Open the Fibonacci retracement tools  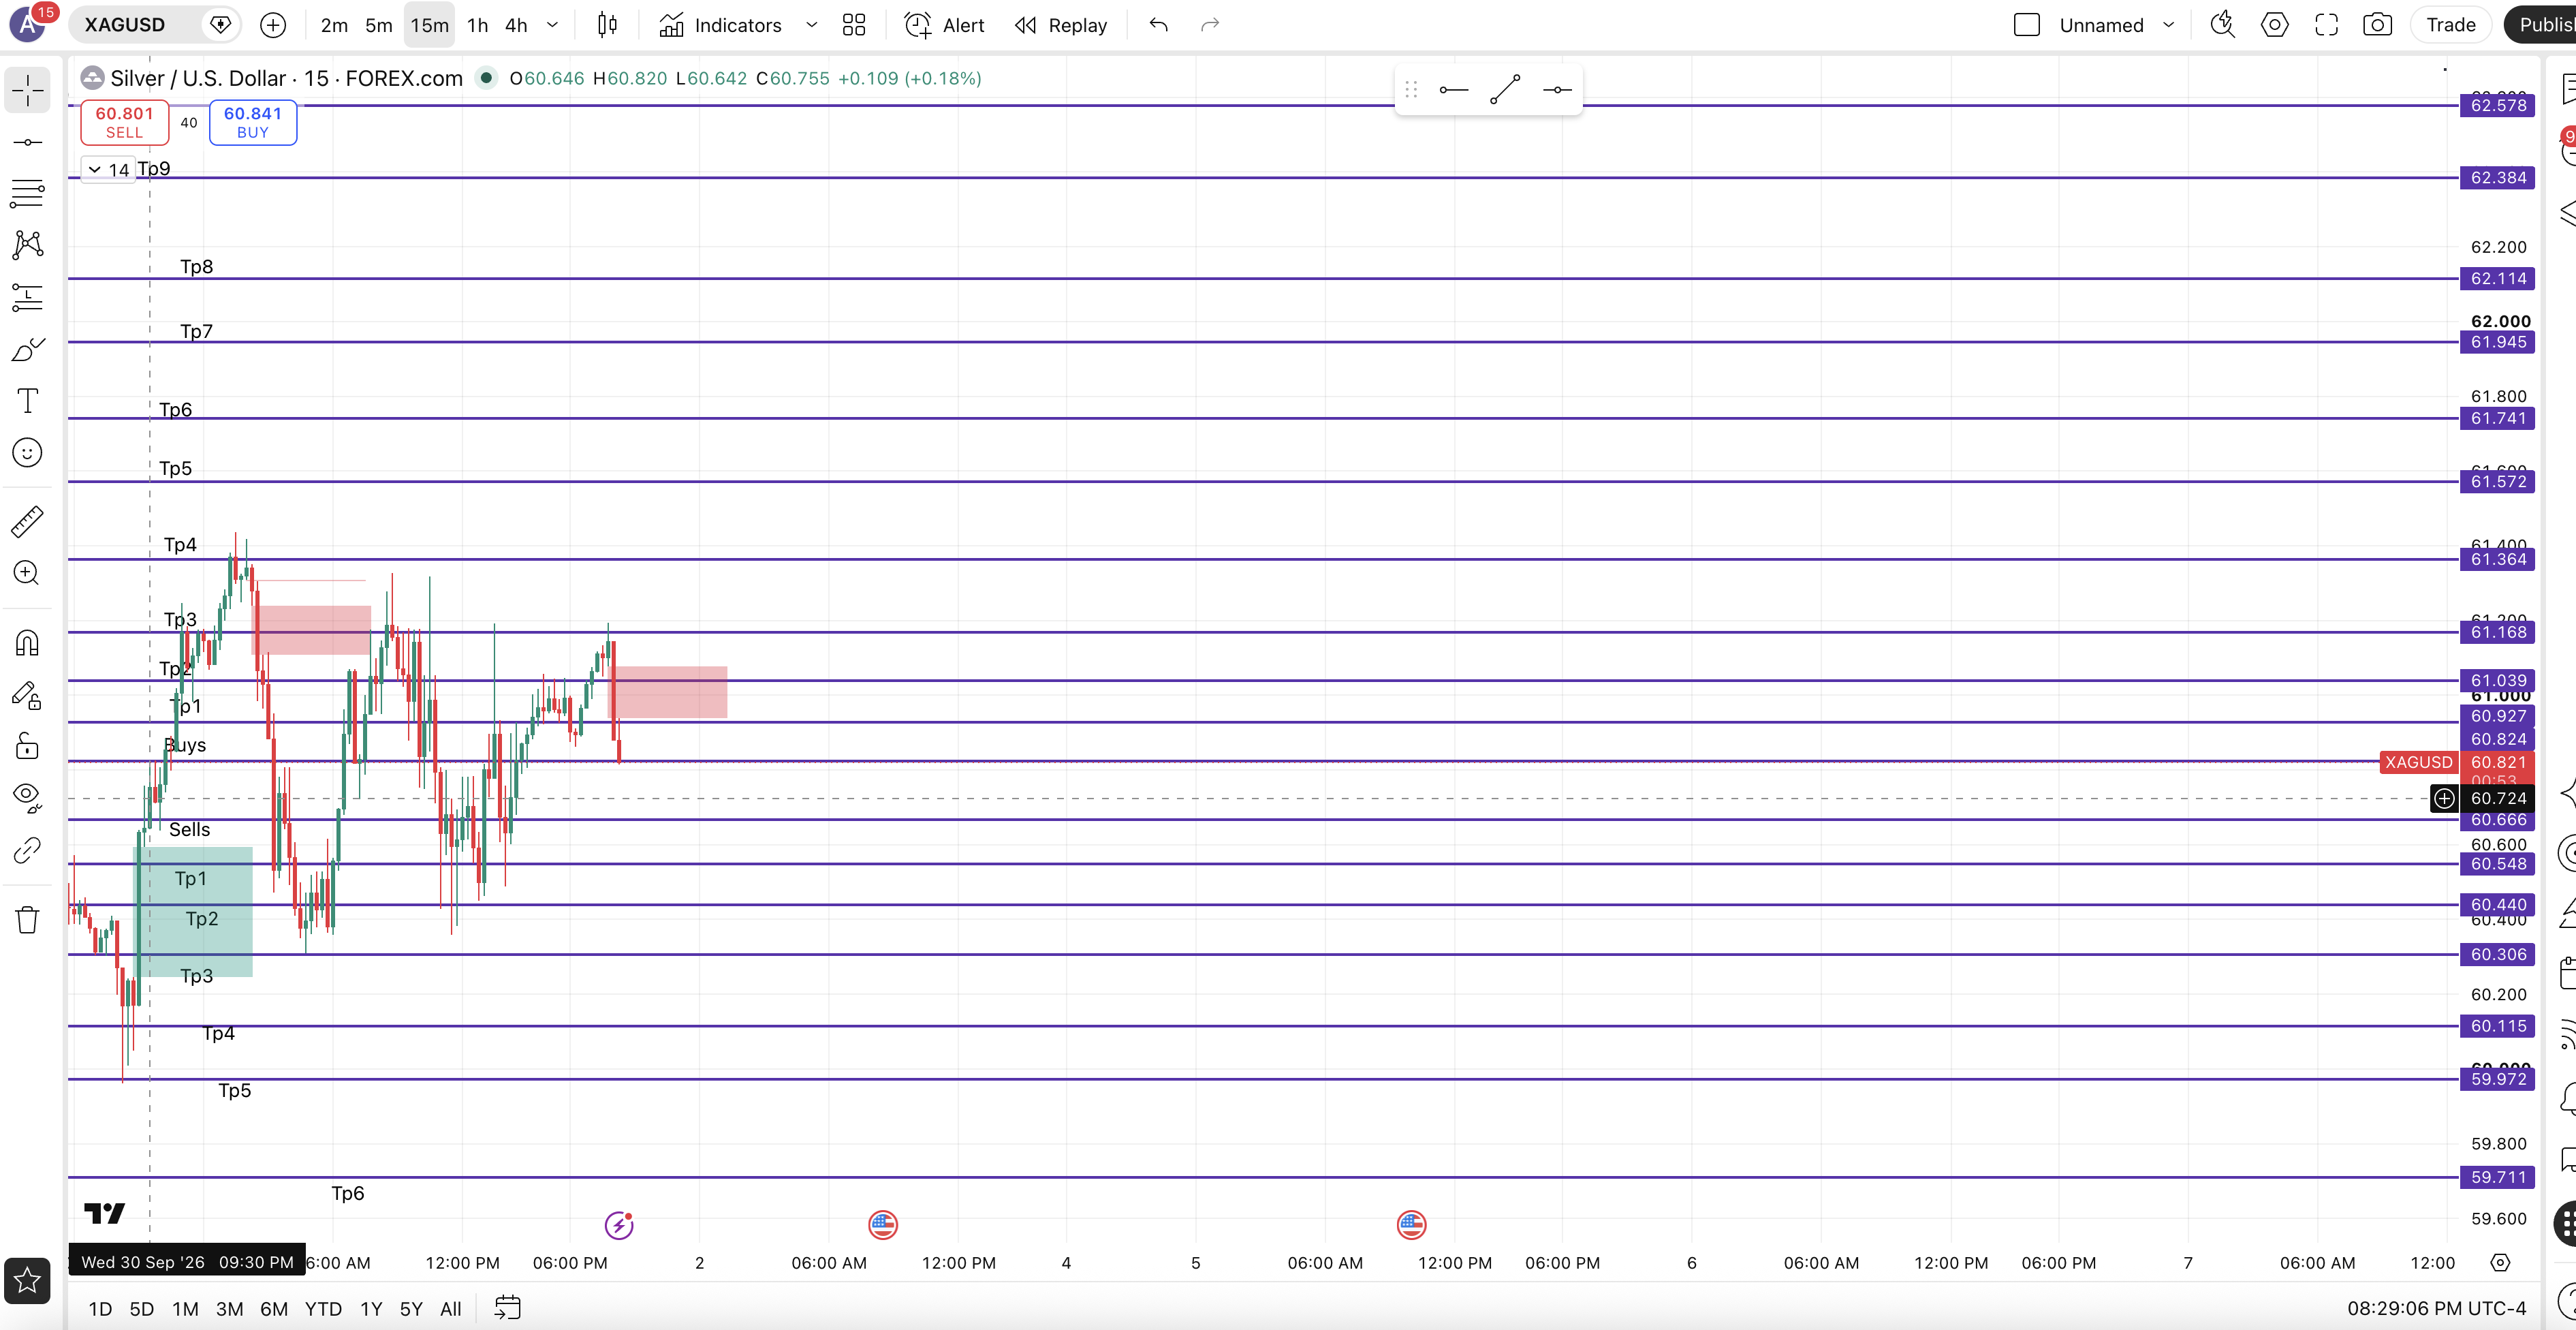point(28,193)
